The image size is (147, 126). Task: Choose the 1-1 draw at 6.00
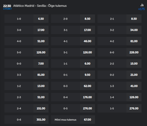tap(73, 63)
